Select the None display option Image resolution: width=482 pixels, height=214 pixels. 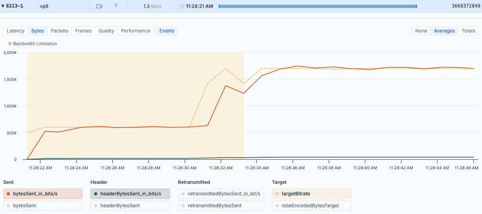point(421,31)
